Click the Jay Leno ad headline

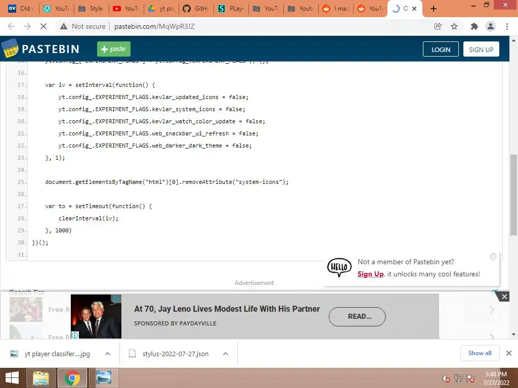pyautogui.click(x=227, y=309)
